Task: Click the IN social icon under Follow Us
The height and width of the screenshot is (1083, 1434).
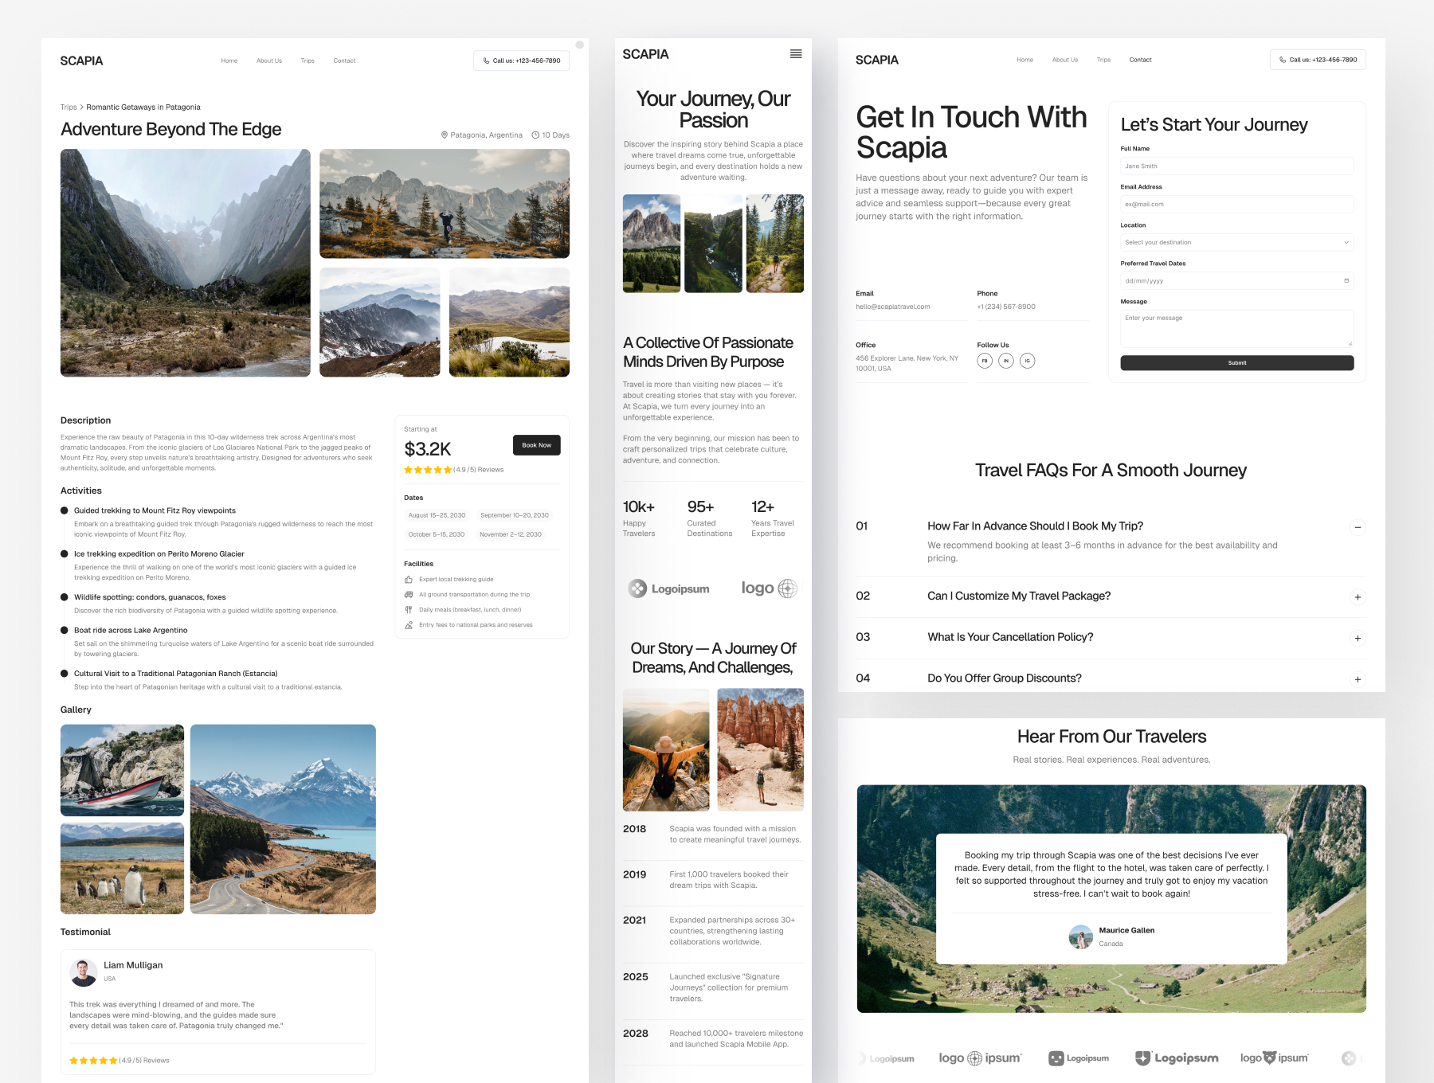Action: (x=1006, y=361)
